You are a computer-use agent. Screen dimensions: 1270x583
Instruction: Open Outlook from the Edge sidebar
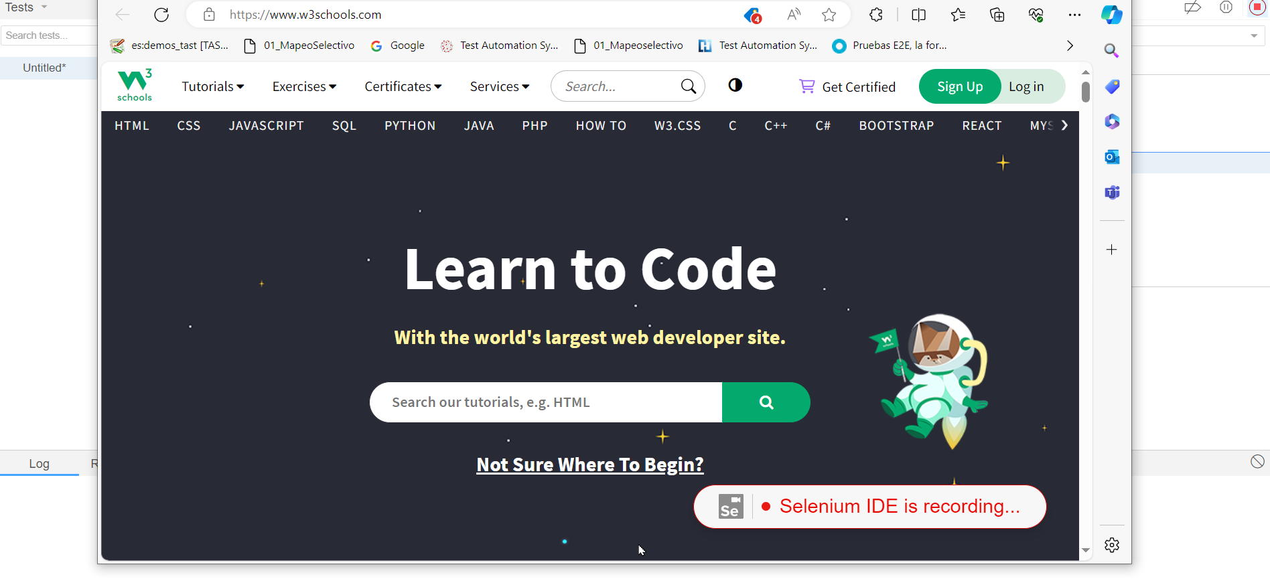click(x=1112, y=157)
